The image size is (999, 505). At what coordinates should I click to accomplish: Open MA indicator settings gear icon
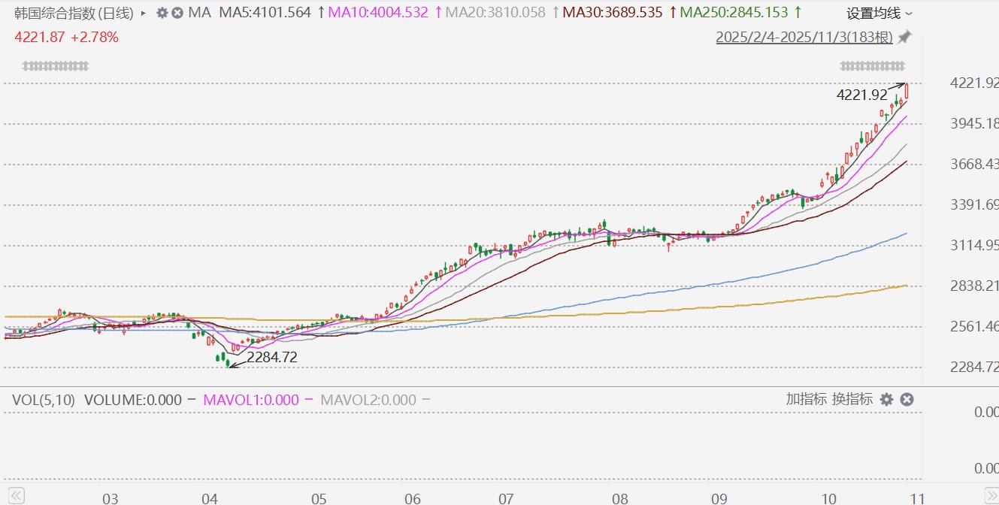point(162,13)
